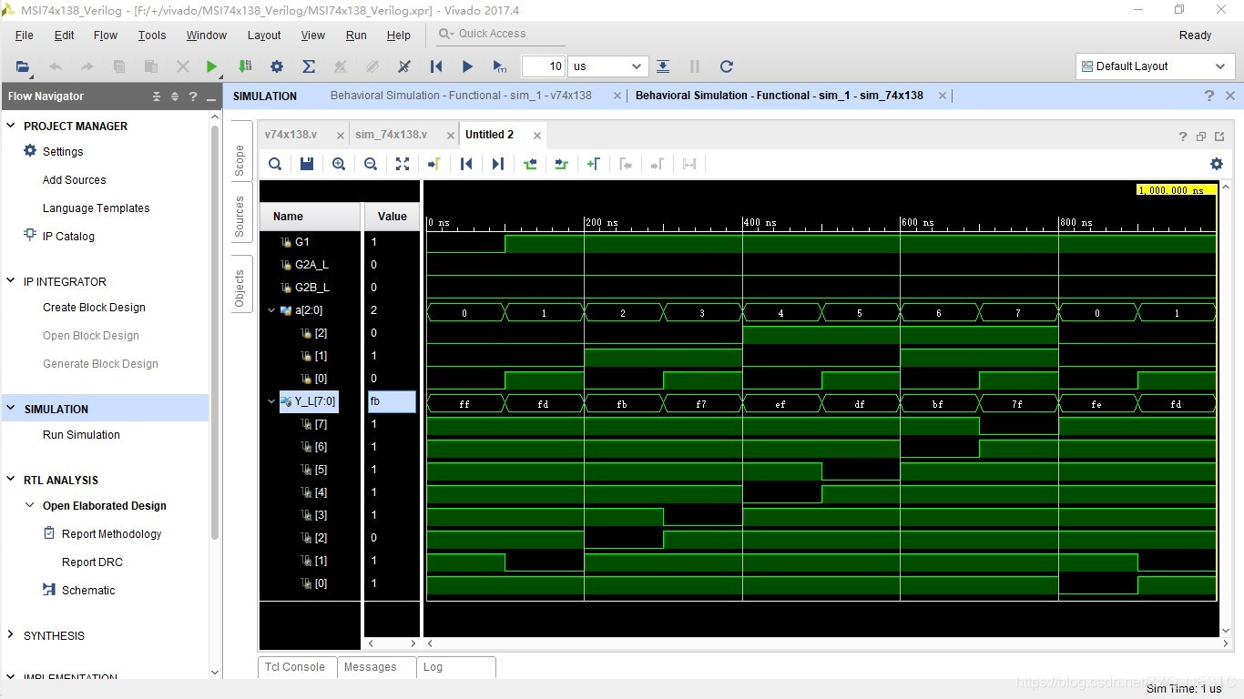Open the Flow menu
Screen dimensions: 1244x699
pos(106,35)
